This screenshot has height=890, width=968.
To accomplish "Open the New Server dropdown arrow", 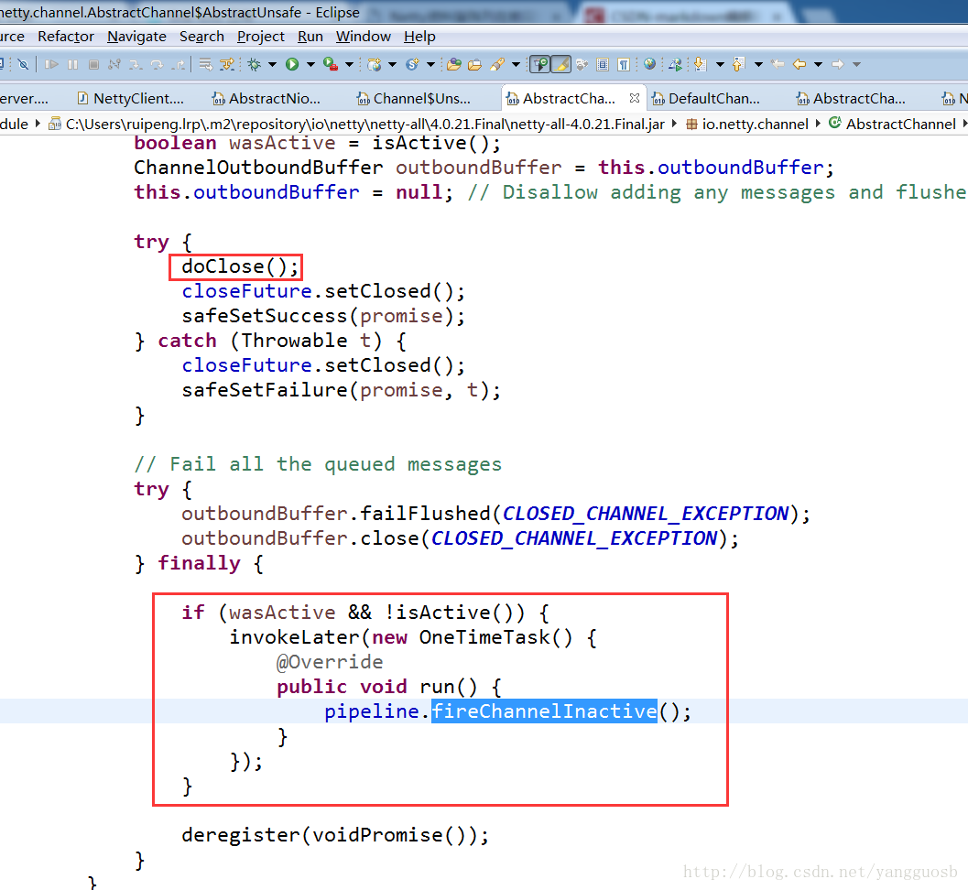I will 431,64.
